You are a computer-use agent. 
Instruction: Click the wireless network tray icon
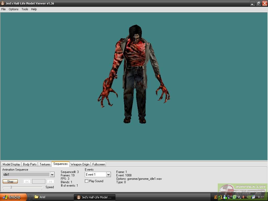click(230, 197)
